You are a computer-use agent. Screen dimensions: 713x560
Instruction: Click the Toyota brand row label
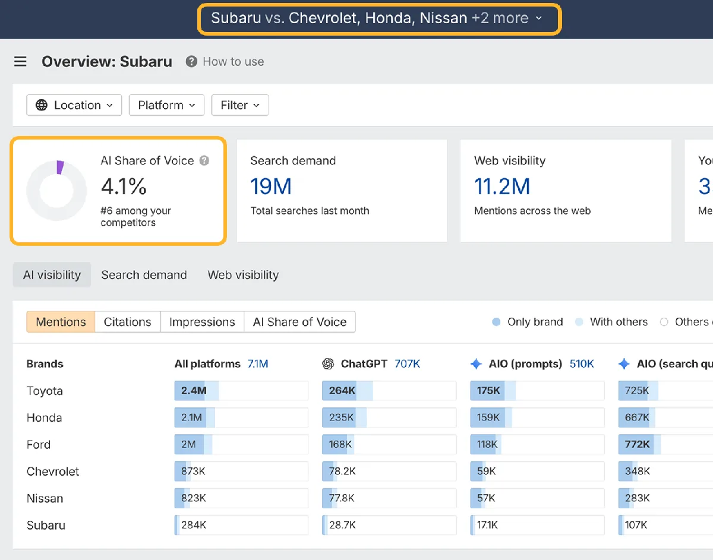[x=45, y=391]
